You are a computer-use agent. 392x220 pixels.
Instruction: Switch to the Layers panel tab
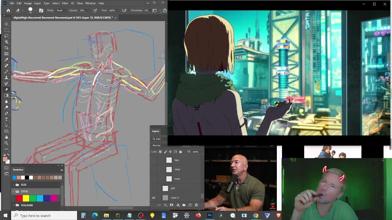coord(156,131)
